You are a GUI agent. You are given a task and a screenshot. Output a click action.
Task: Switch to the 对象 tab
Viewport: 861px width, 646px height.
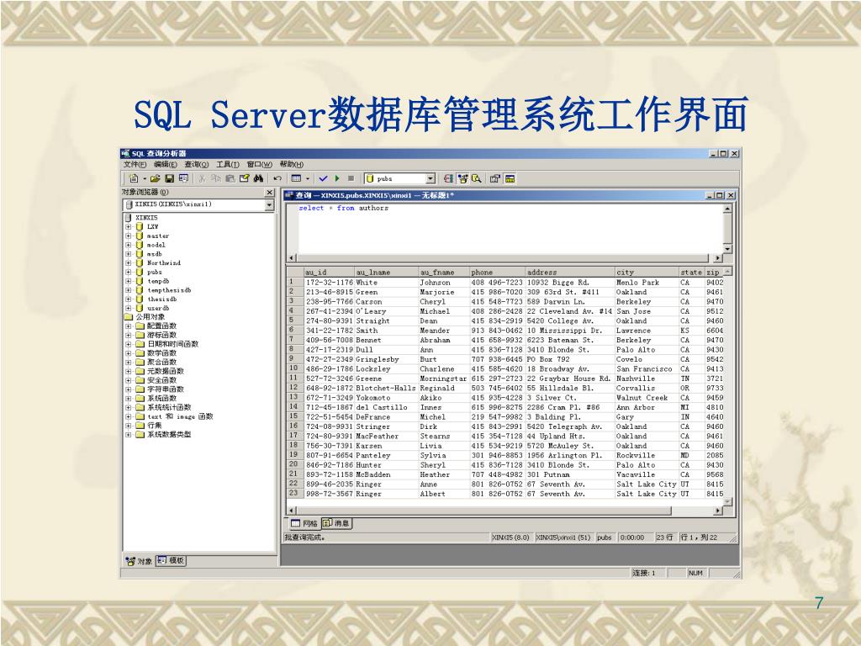pyautogui.click(x=139, y=561)
